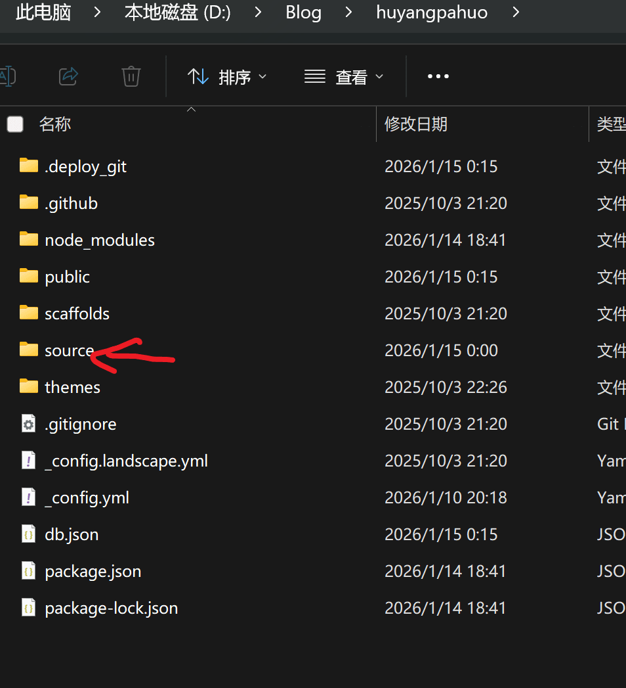
Task: Toggle the select-all checkbox in header
Action: tap(15, 124)
